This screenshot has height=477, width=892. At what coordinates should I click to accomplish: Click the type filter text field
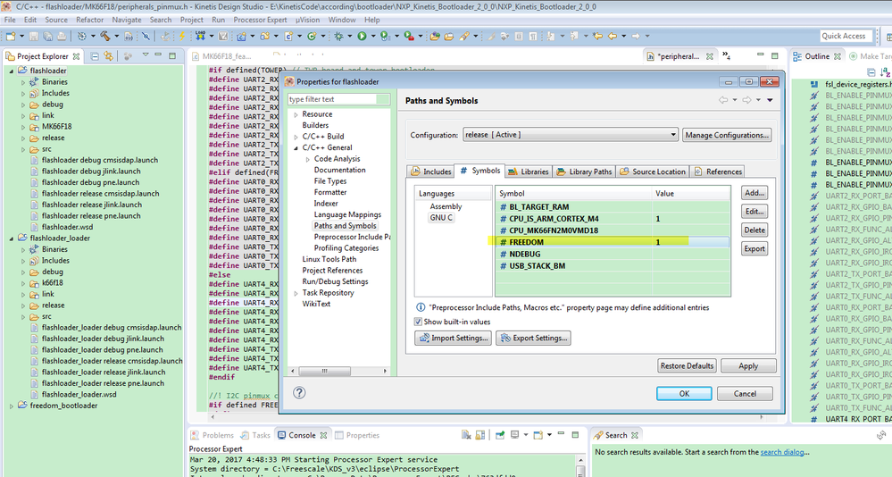click(x=338, y=99)
